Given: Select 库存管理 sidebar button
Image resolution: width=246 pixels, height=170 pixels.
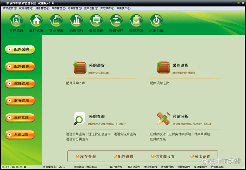Looking at the screenshot, I should tap(20, 118).
